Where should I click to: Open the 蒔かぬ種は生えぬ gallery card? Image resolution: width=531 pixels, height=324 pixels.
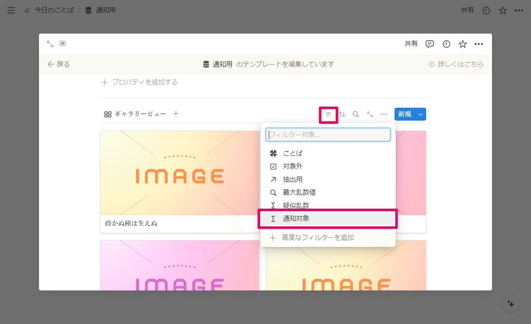point(180,182)
